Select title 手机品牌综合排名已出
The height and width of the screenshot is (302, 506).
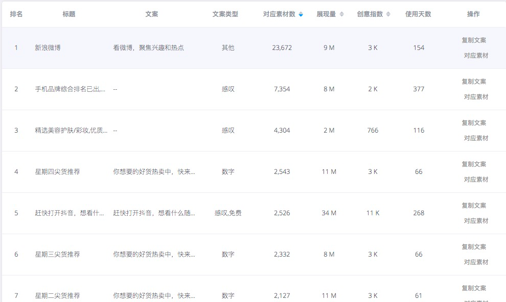coord(70,89)
